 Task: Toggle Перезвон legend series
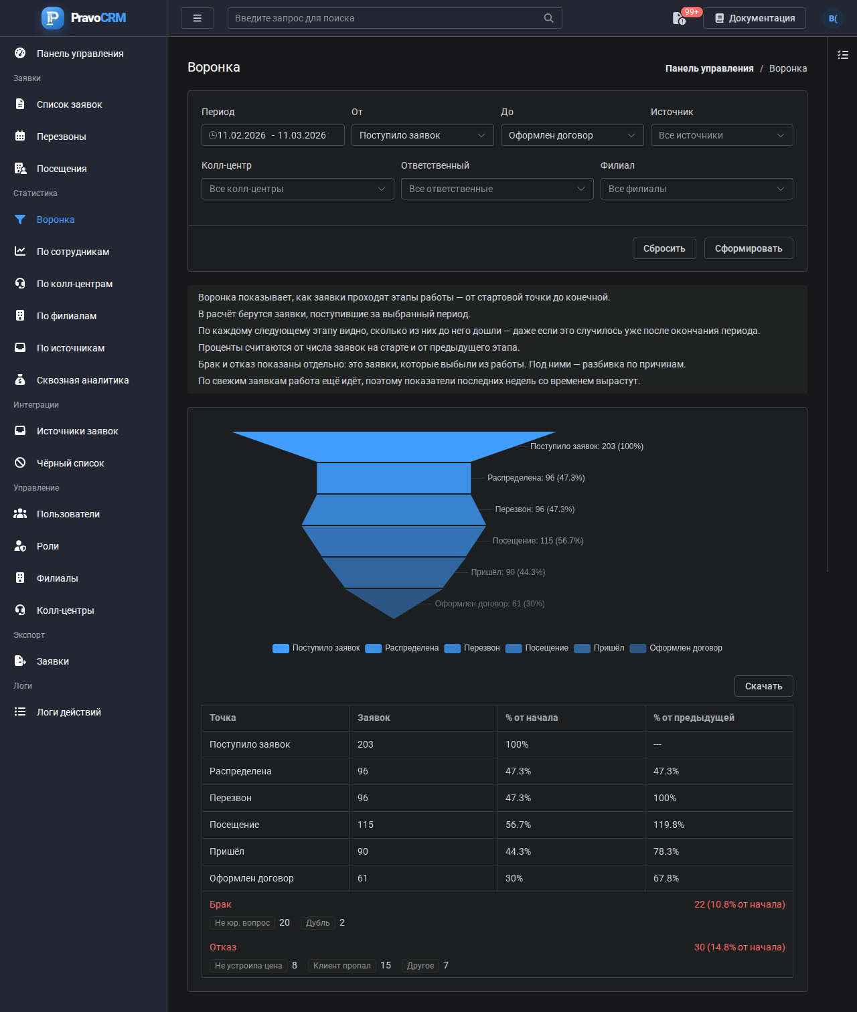point(472,648)
